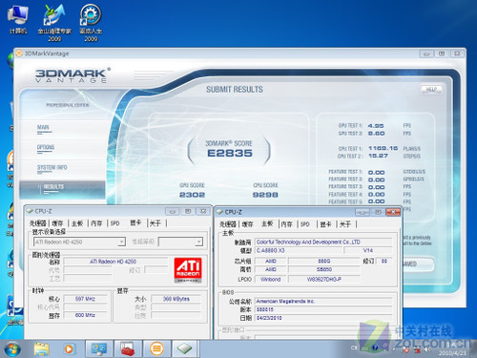This screenshot has height=358, width=477.
Task: Click the 880G chipset value
Action: pyautogui.click(x=324, y=261)
